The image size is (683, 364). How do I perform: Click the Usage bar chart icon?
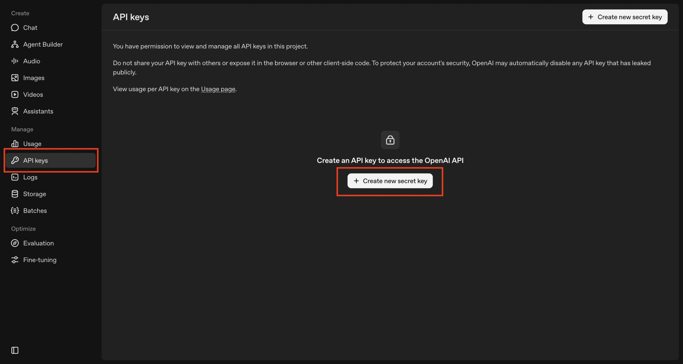15,144
